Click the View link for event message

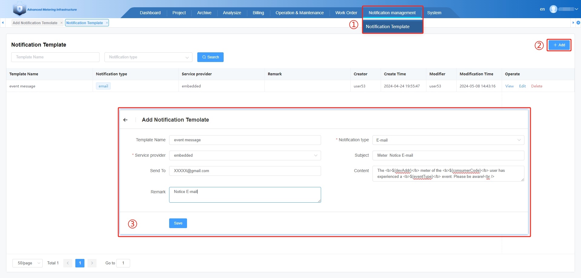coord(510,86)
